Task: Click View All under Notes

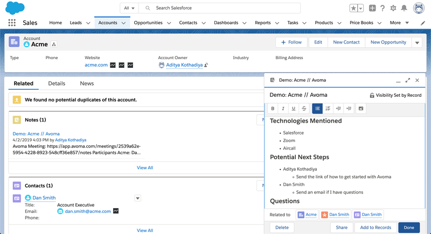Action: (145, 168)
